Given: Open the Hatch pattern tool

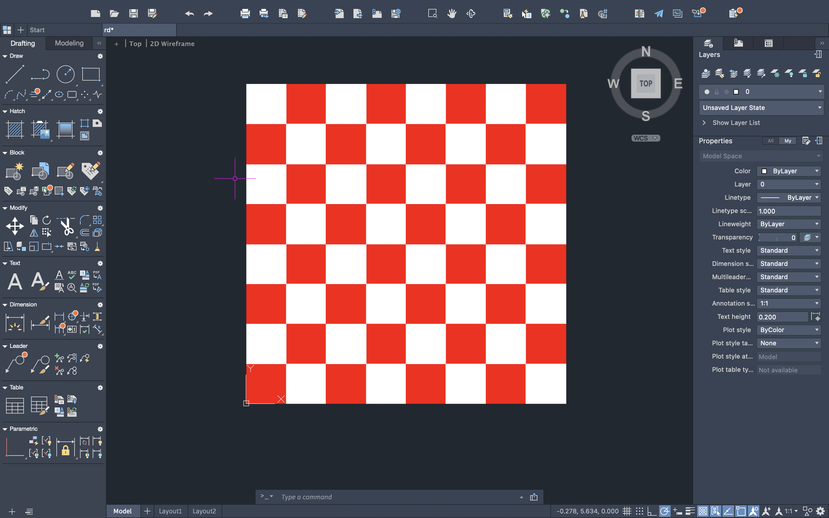Looking at the screenshot, I should click(15, 130).
